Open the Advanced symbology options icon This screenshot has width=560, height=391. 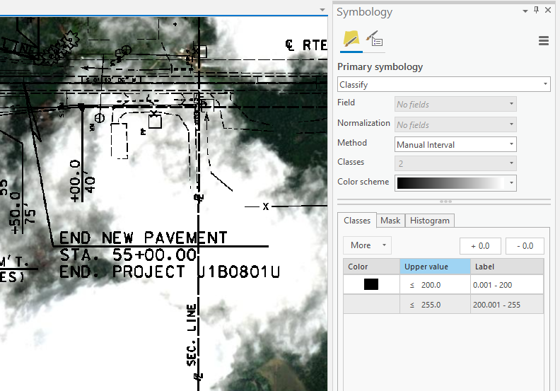(374, 39)
